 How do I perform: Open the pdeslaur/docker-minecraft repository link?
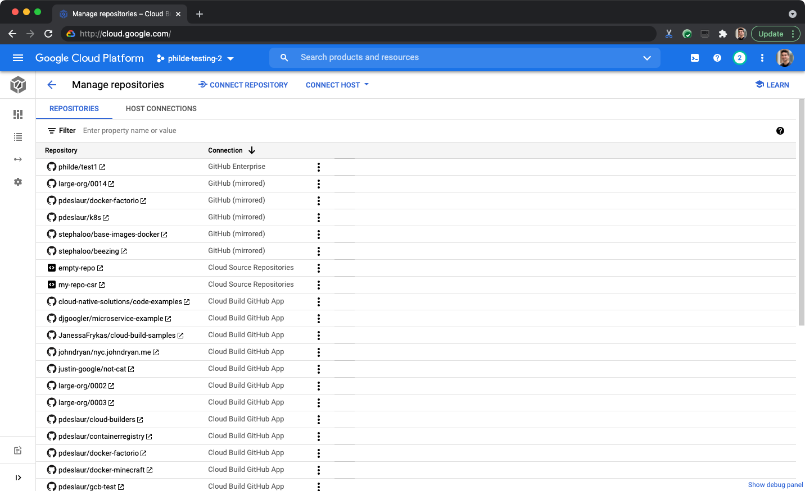point(102,470)
